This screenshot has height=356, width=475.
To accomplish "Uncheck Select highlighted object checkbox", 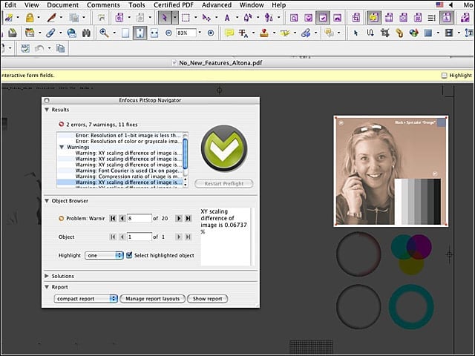I will 129,255.
